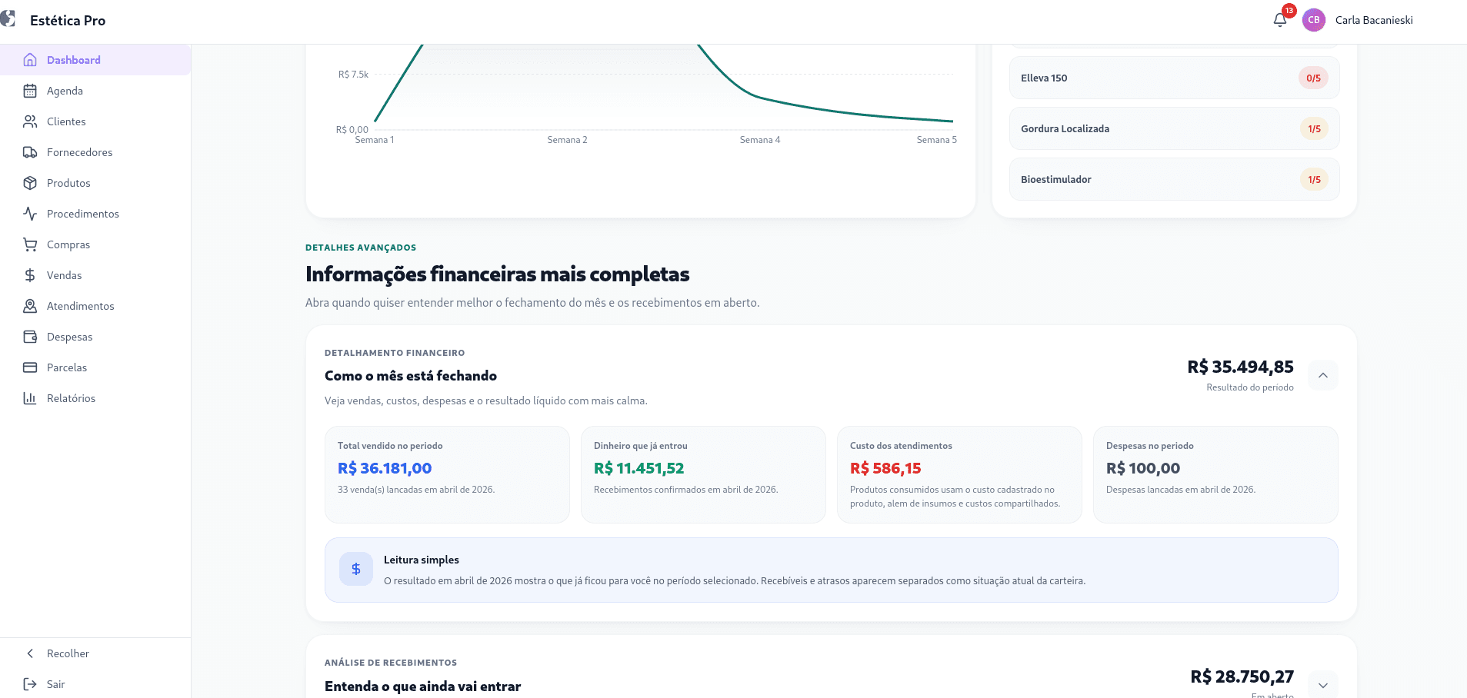
Task: Open the Elleva 150 goal row
Action: pos(1174,78)
